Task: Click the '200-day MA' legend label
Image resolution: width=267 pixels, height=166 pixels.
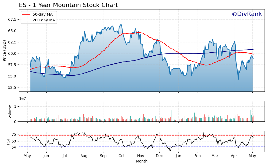Action: click(x=44, y=20)
